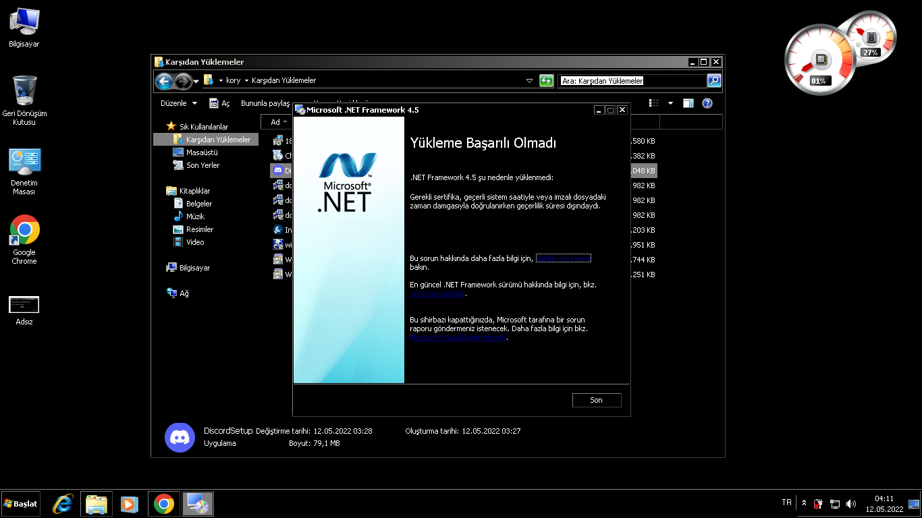Open the Bununla paylaş menu
The width and height of the screenshot is (922, 518).
[265, 103]
